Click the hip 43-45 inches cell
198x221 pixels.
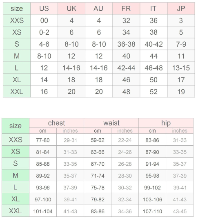(x=180, y=211)
